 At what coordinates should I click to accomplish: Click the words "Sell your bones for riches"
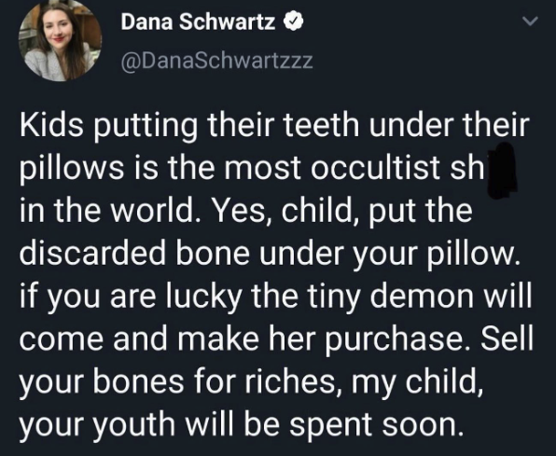coord(276,360)
